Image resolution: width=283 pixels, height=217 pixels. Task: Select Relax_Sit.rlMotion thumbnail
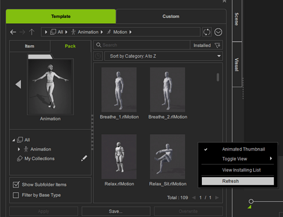pyautogui.click(x=168, y=157)
